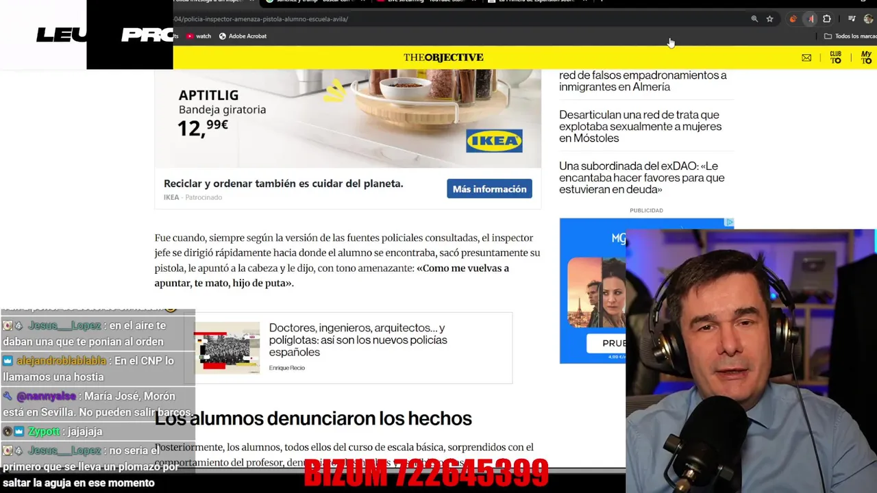Click the newsletter envelope icon
Viewport: 877px width, 493px height.
pos(806,58)
